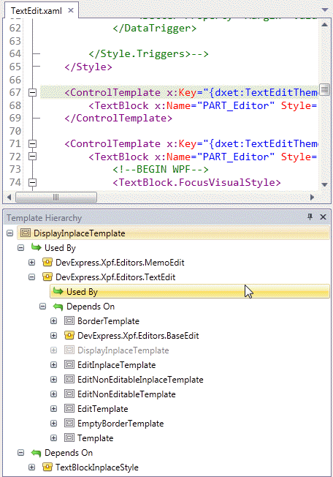333x477 pixels.
Task: Click the BaseEdit style icon
Action: [69, 335]
